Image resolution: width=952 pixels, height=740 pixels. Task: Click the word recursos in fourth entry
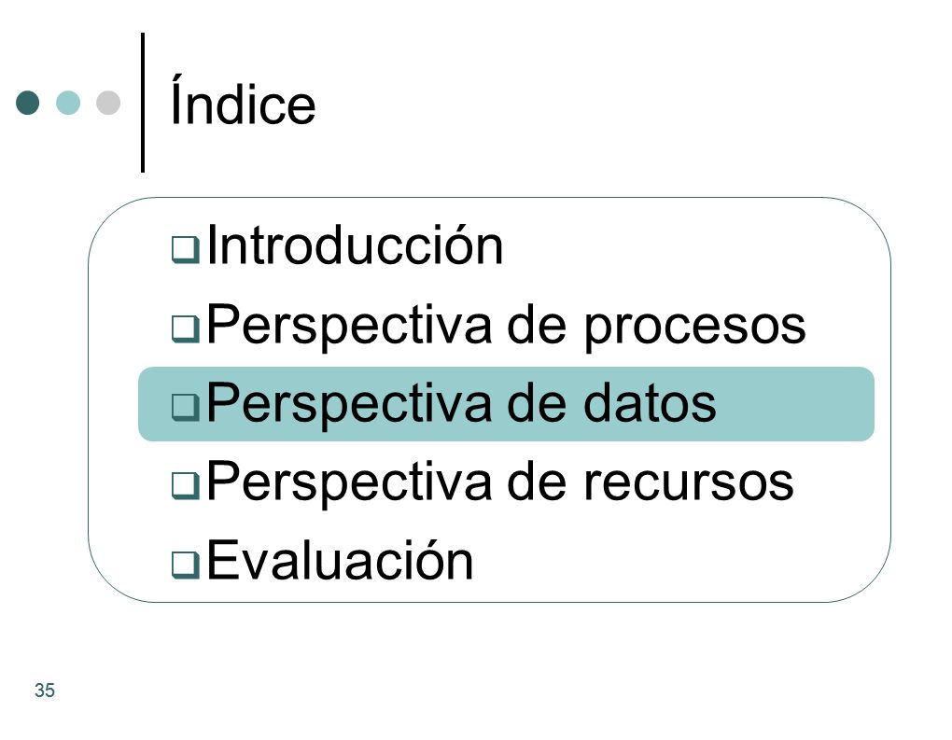pyautogui.click(x=689, y=482)
